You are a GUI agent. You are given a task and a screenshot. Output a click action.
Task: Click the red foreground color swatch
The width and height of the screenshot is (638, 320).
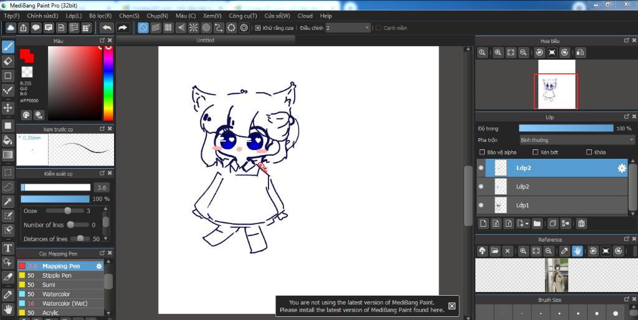(27, 55)
